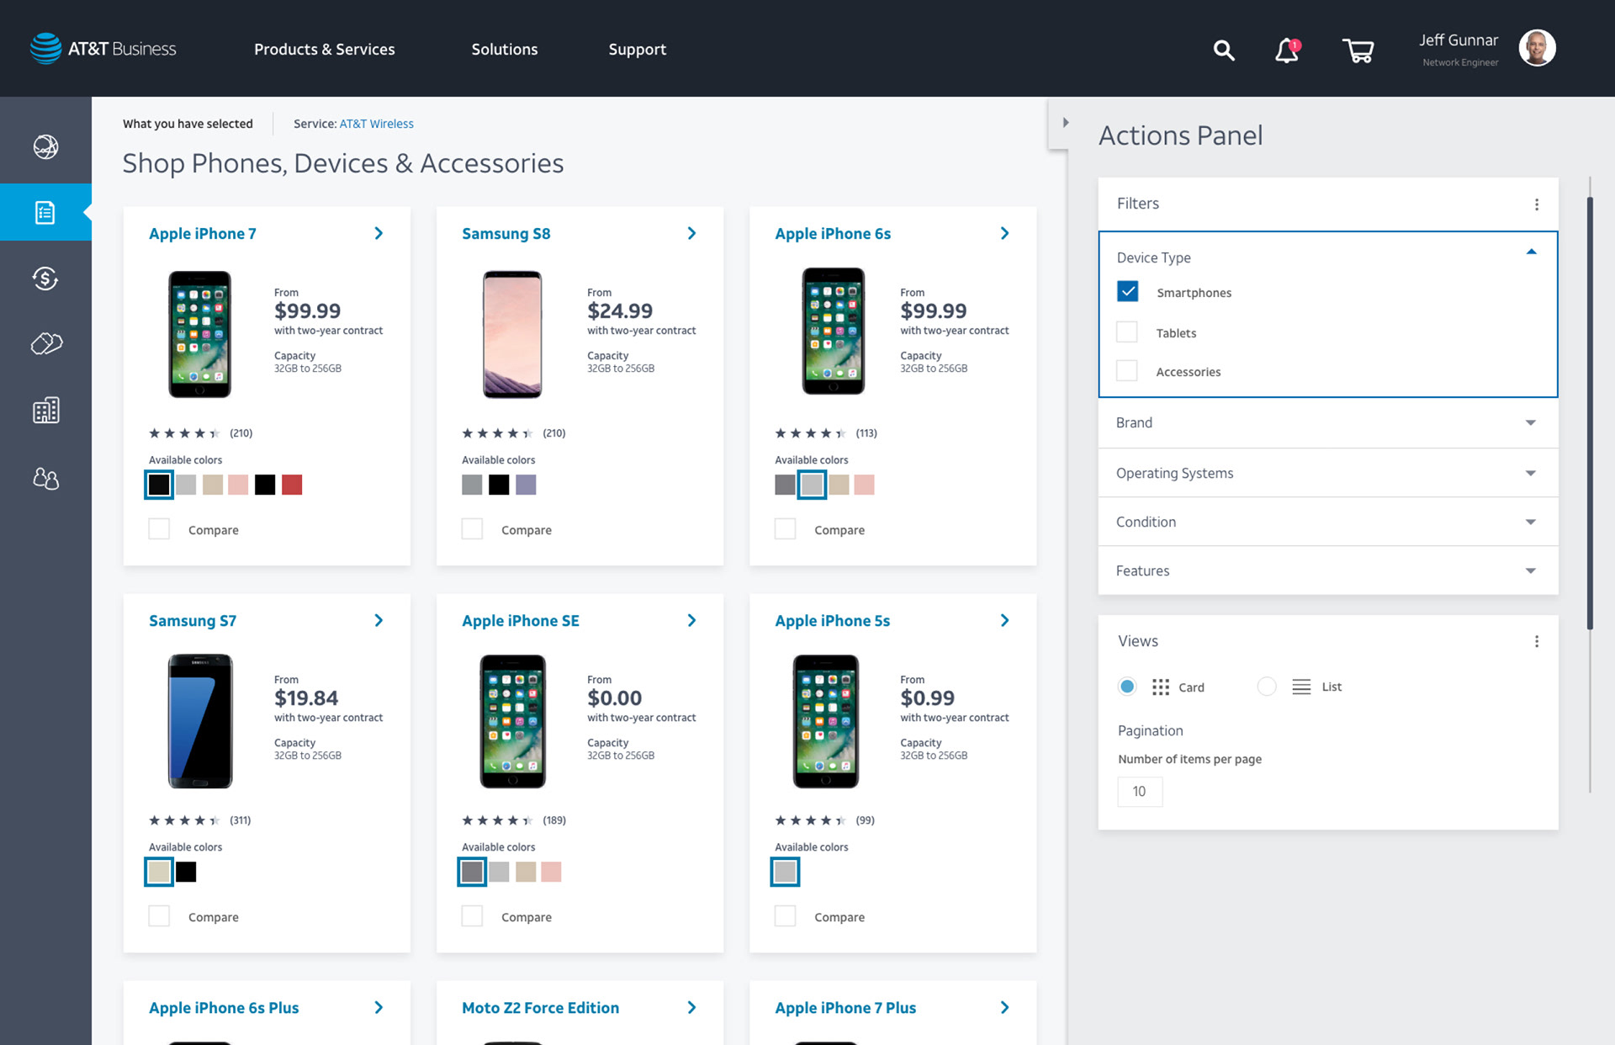Image resolution: width=1615 pixels, height=1045 pixels.
Task: Open the dollar billing sidebar icon
Action: 45,278
